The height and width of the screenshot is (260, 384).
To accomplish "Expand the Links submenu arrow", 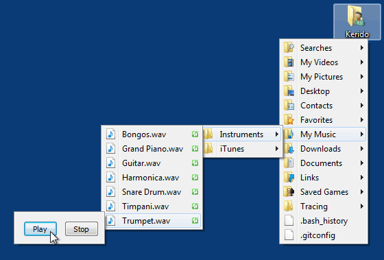I will [362, 178].
